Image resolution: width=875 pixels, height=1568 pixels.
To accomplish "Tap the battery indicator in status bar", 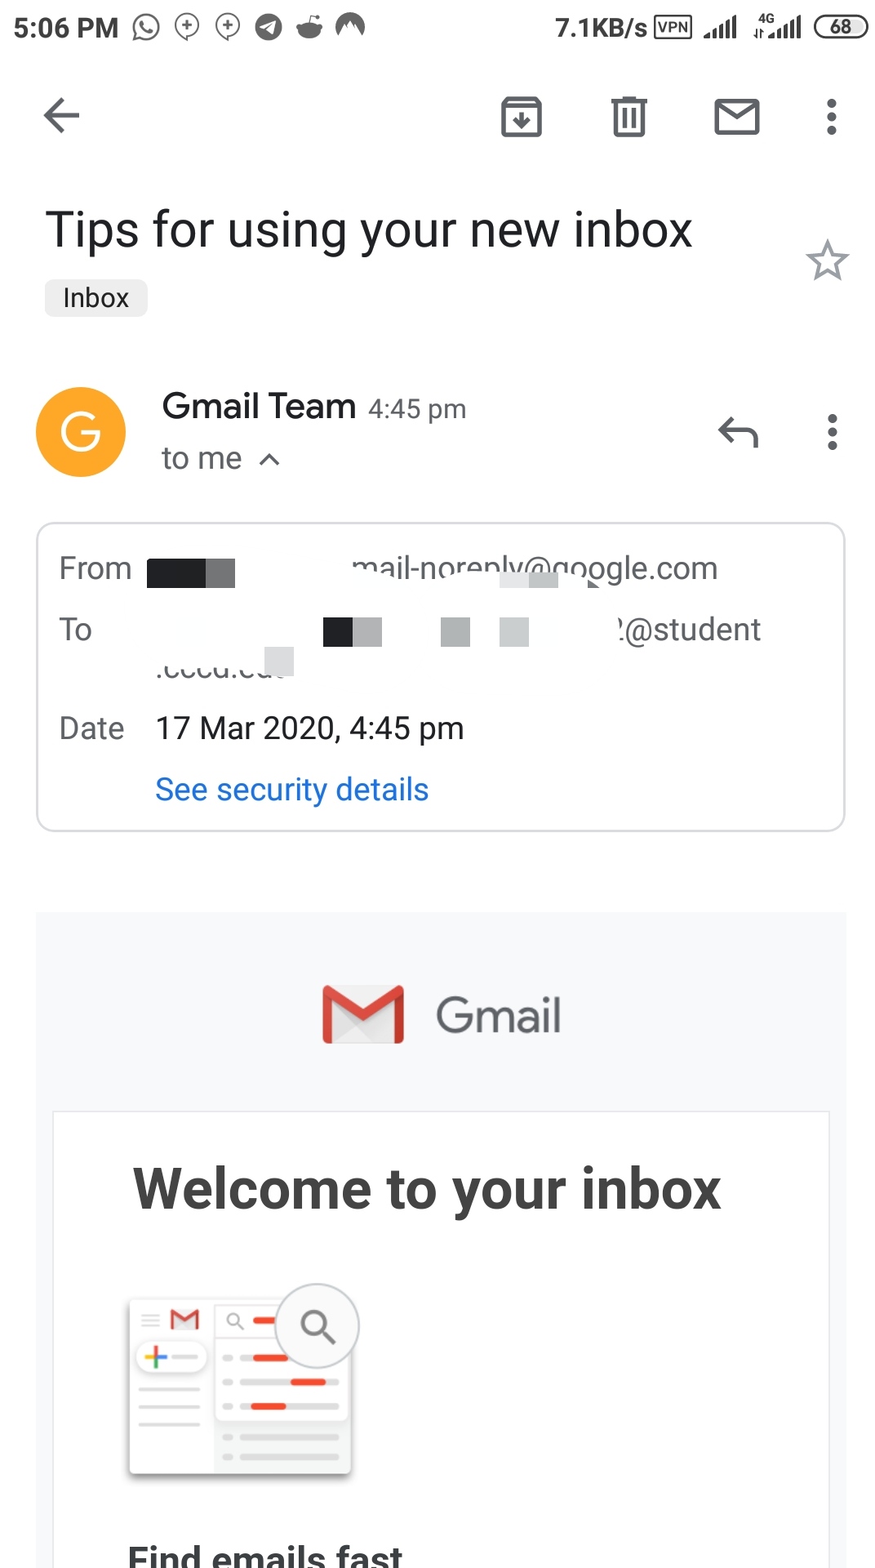I will point(840,27).
